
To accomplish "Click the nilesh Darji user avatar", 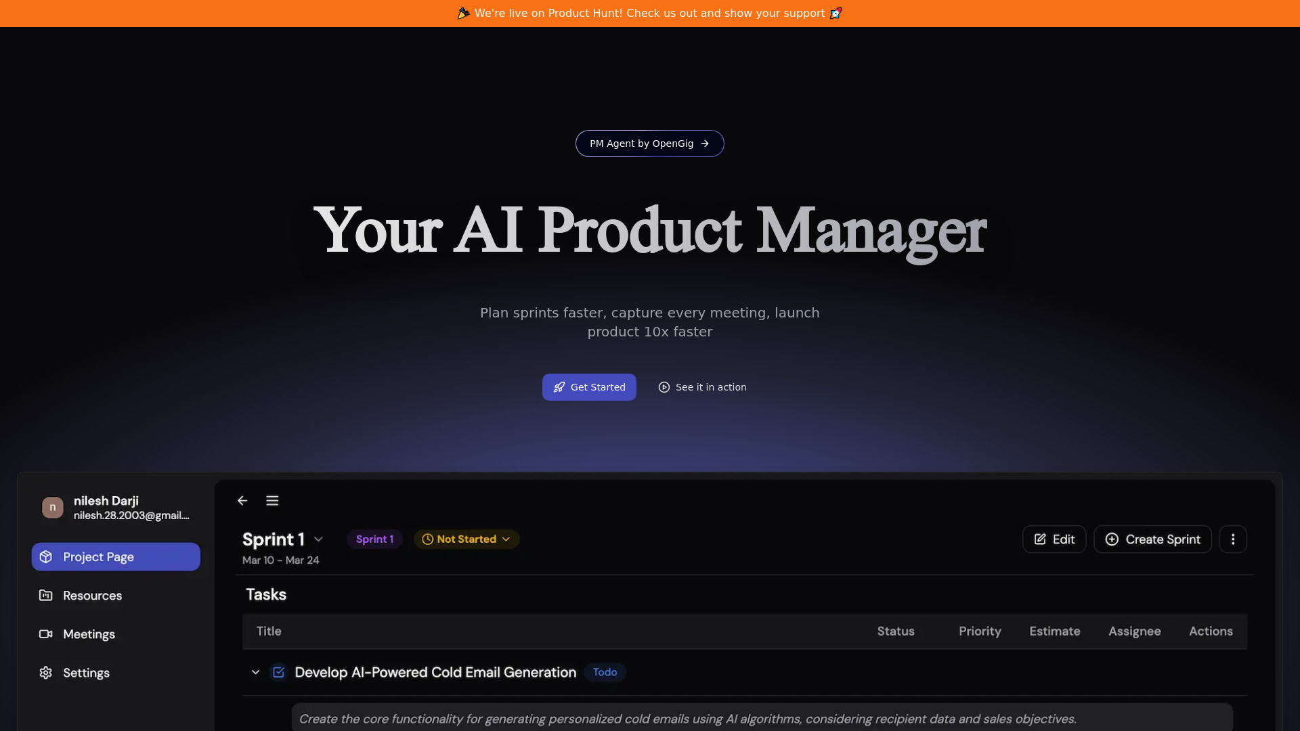I will click(x=53, y=508).
